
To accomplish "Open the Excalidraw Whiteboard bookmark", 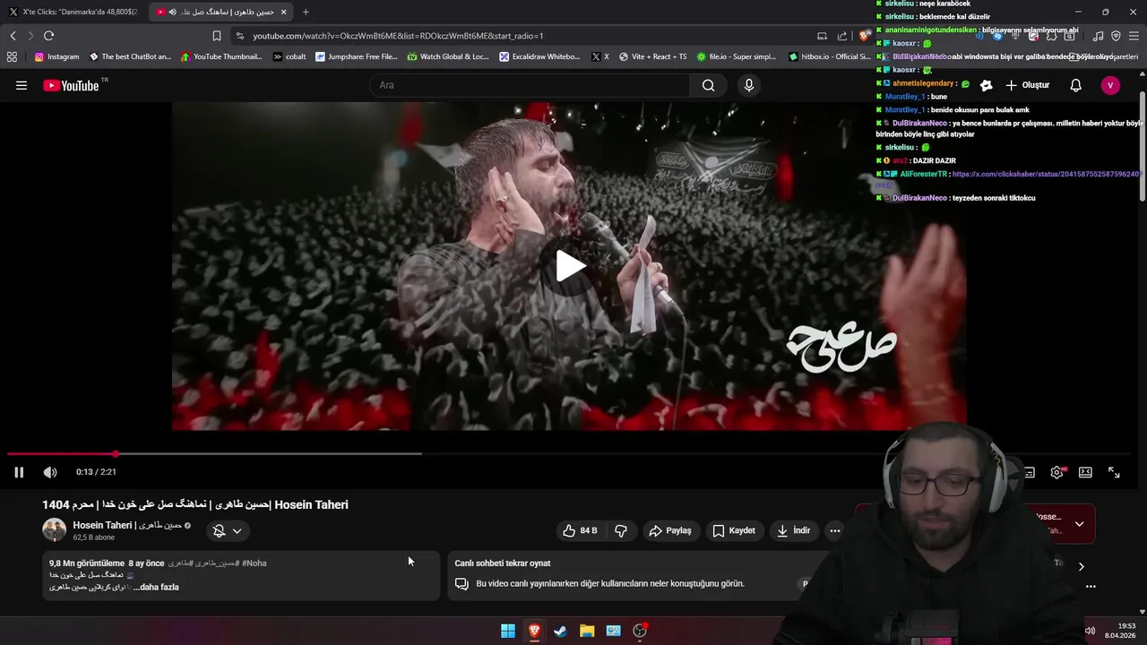I will pyautogui.click(x=540, y=56).
